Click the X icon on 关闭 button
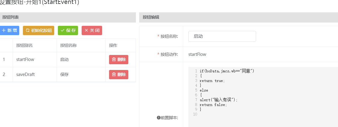Viewport: 338px width, 127px height. point(86,30)
